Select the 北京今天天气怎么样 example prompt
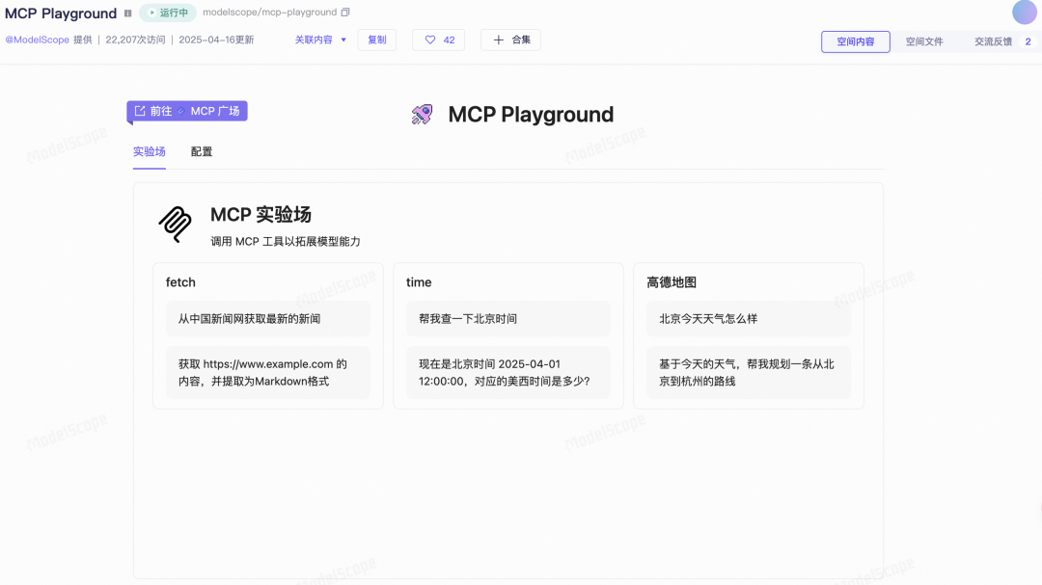The width and height of the screenshot is (1042, 585). (749, 318)
